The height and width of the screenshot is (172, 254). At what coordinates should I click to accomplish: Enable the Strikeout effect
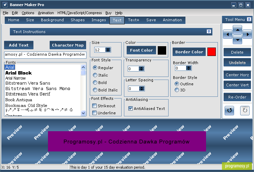94,106
